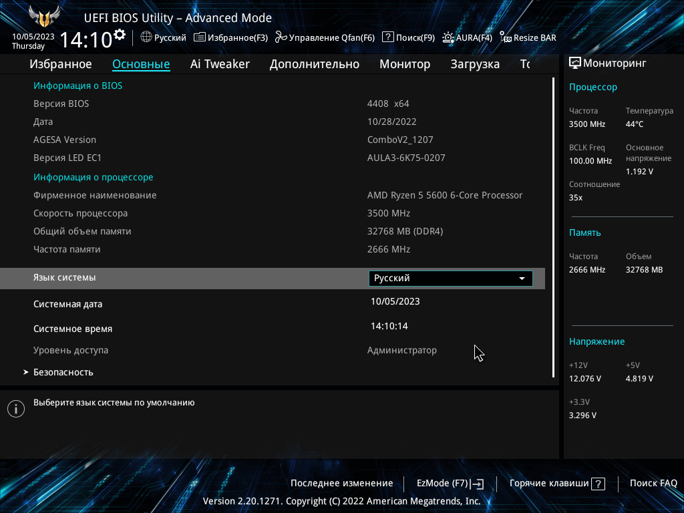Click the 32768 MB (DDR4) memory value
This screenshot has width=684, height=513.
click(x=405, y=231)
